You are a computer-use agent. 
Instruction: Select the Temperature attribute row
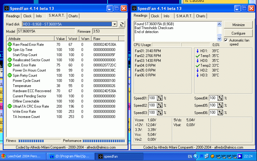click(x=65, y=86)
